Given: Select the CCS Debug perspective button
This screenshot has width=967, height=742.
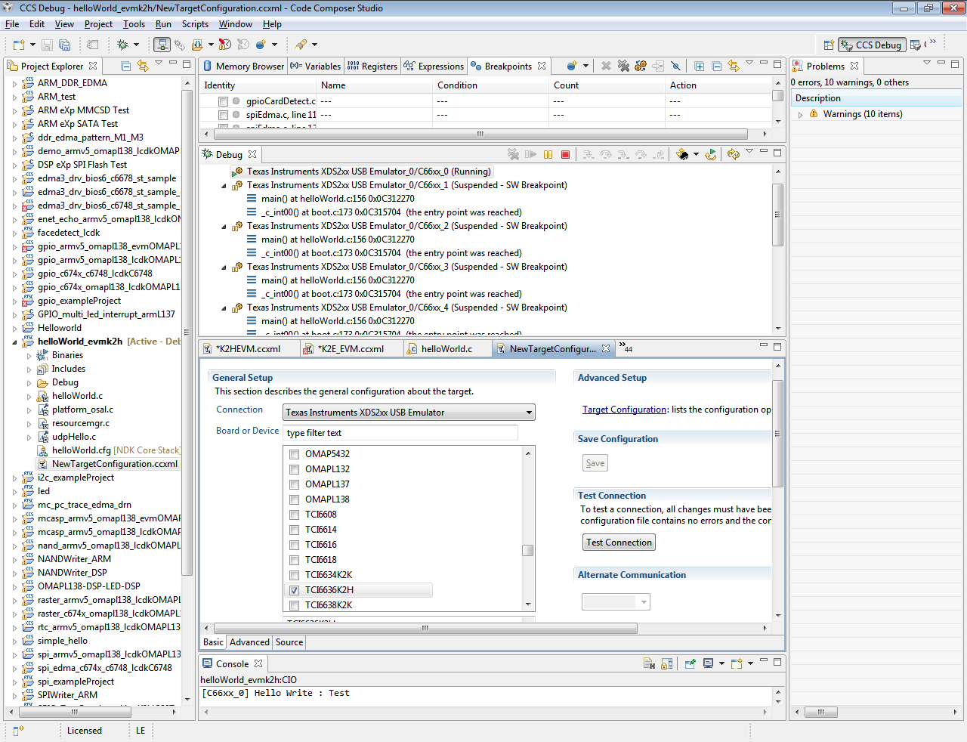Looking at the screenshot, I should 871,45.
